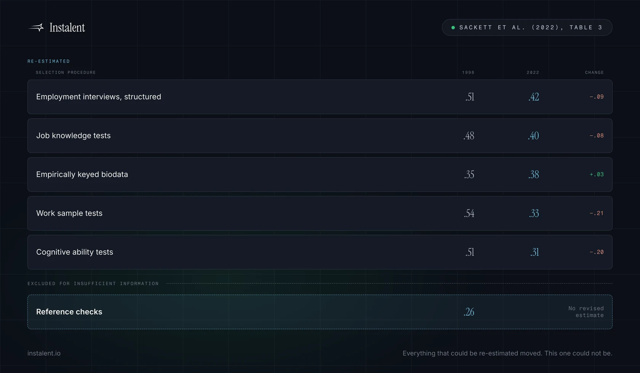Click the Instalent brand name

pos(67,27)
